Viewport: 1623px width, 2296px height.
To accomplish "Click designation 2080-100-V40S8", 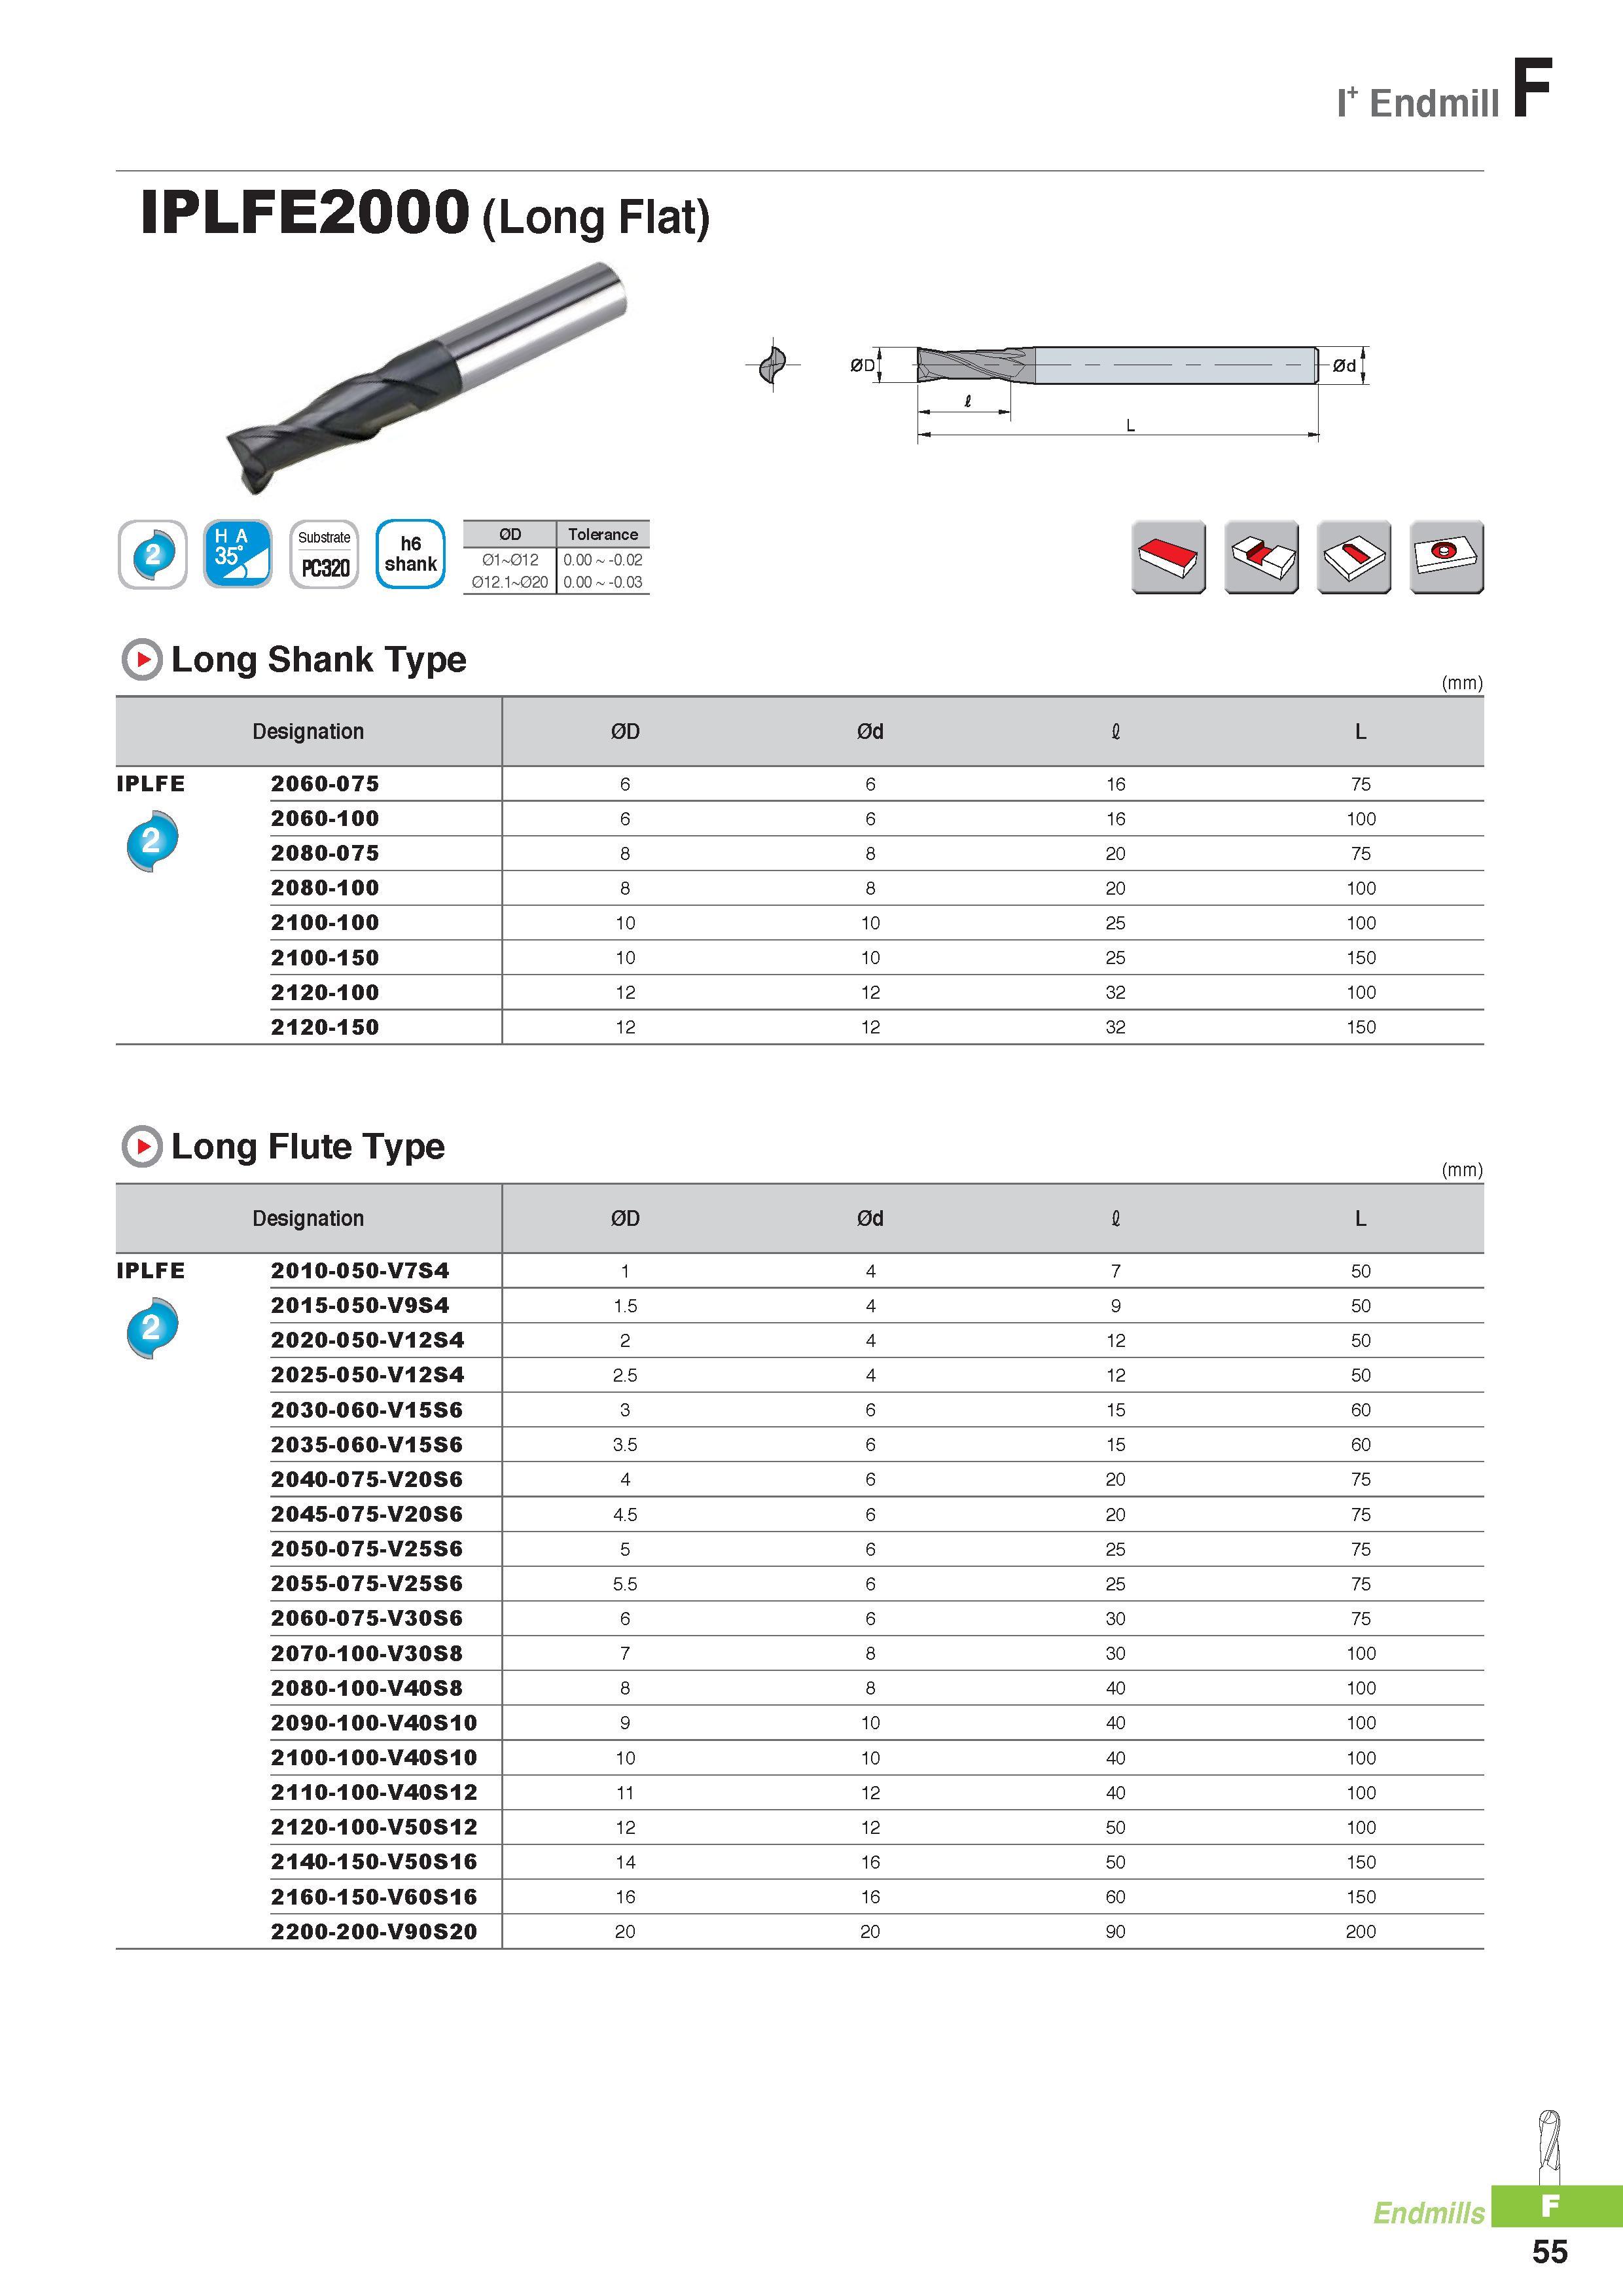I will point(367,1688).
